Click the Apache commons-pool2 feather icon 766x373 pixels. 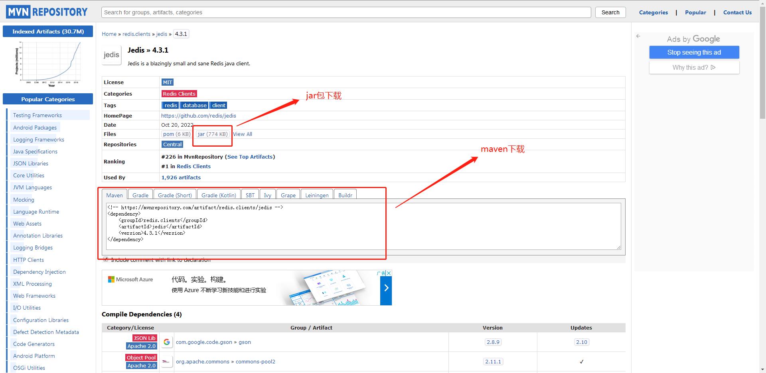click(167, 361)
